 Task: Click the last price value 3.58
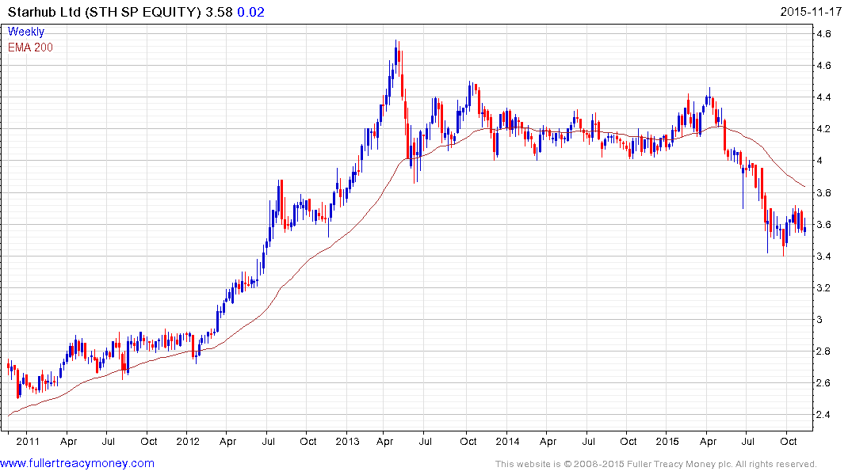click(x=219, y=12)
